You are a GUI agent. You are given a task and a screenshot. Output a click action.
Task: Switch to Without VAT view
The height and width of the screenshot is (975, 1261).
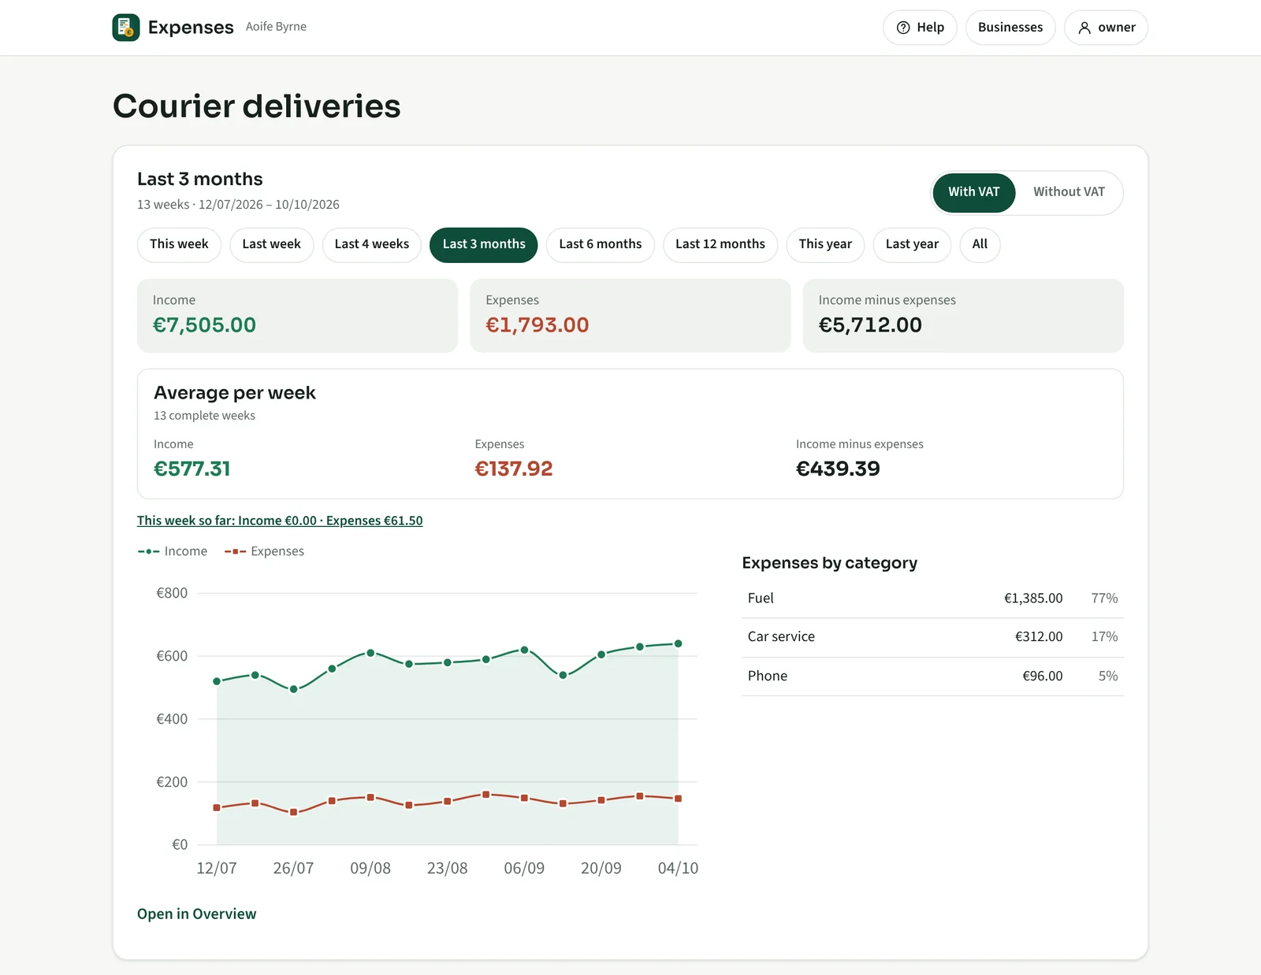pyautogui.click(x=1069, y=192)
